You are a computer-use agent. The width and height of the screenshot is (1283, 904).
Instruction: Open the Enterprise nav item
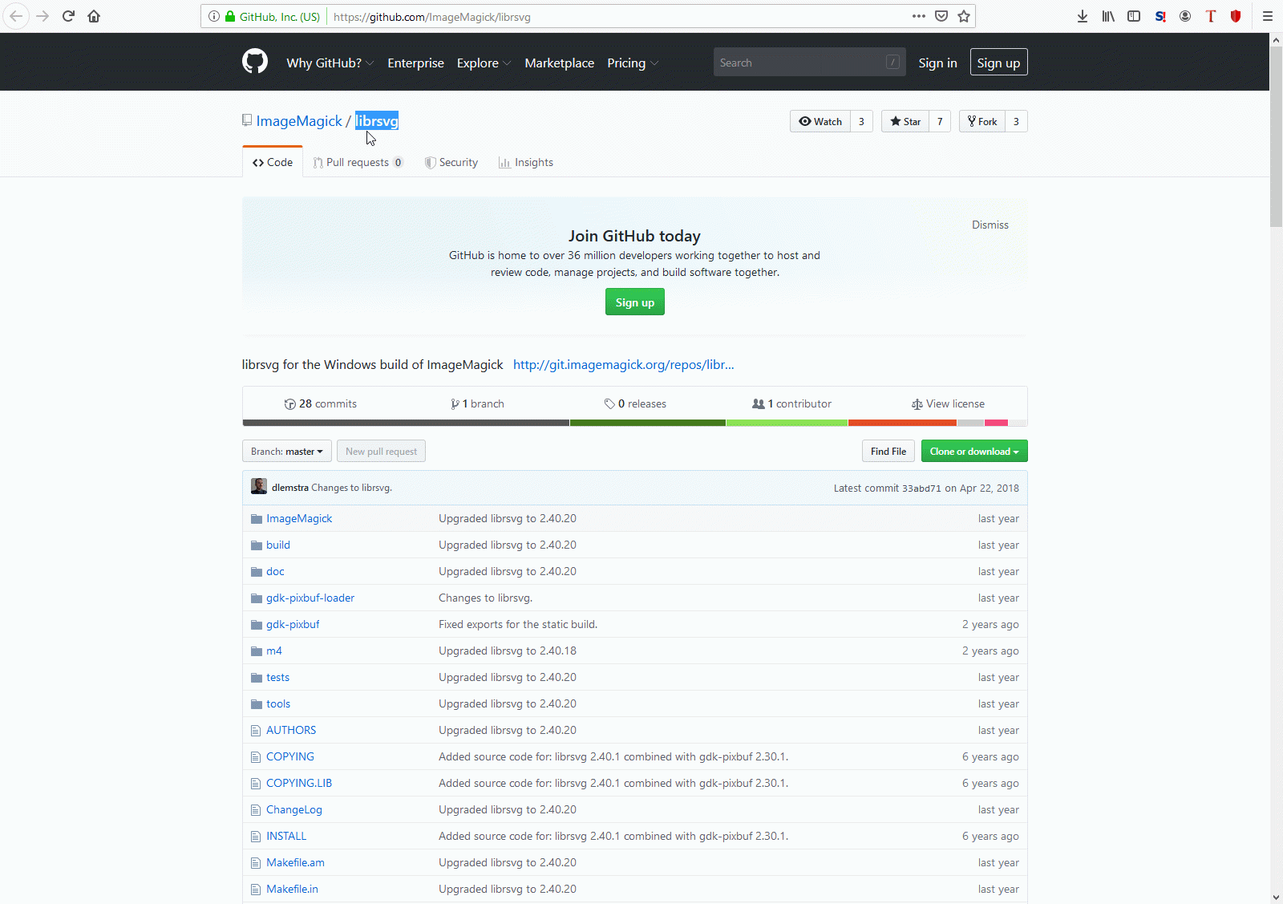pos(415,63)
